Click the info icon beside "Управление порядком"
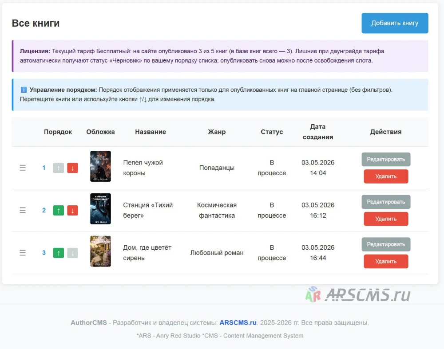 [24, 90]
